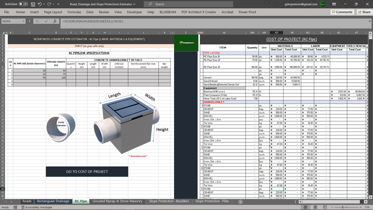Select the Roads sheet tab
The image size is (373, 210).
[27, 201]
